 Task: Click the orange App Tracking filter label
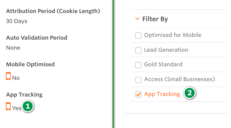point(162,94)
